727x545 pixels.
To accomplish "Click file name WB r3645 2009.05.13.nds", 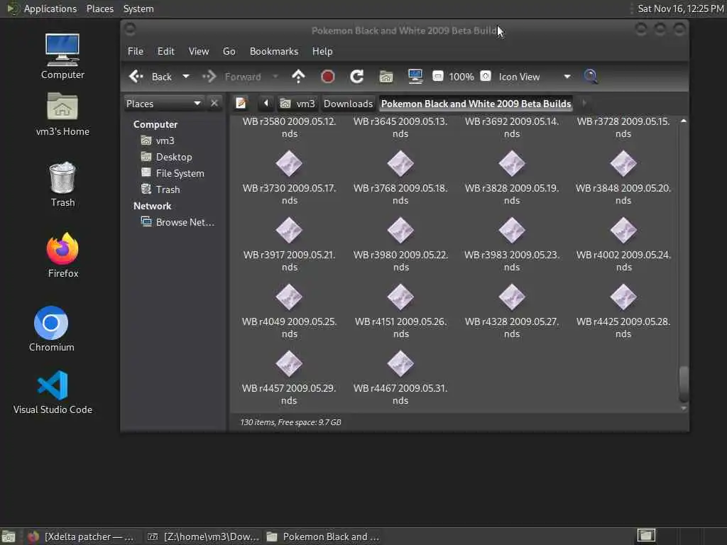I will [x=400, y=128].
